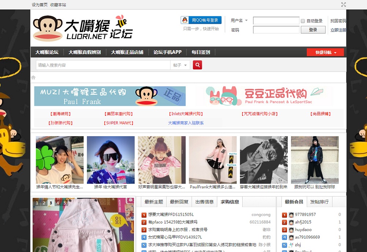
Task: Click the home breadcrumb icon
Action: tap(33, 78)
